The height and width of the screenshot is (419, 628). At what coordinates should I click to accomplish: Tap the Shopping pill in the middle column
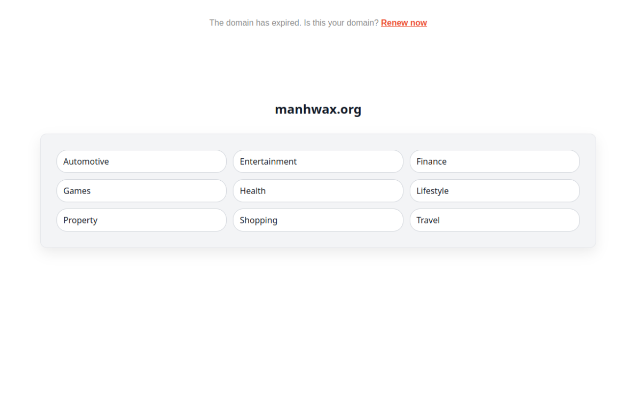(x=318, y=220)
